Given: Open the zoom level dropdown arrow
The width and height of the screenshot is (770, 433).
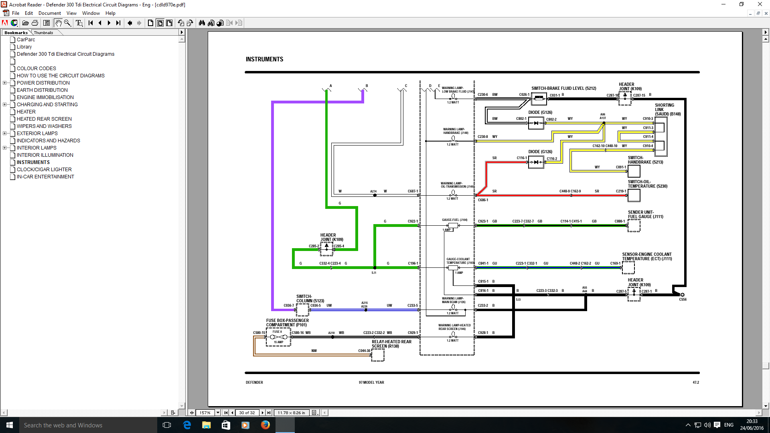Looking at the screenshot, I should pos(218,413).
